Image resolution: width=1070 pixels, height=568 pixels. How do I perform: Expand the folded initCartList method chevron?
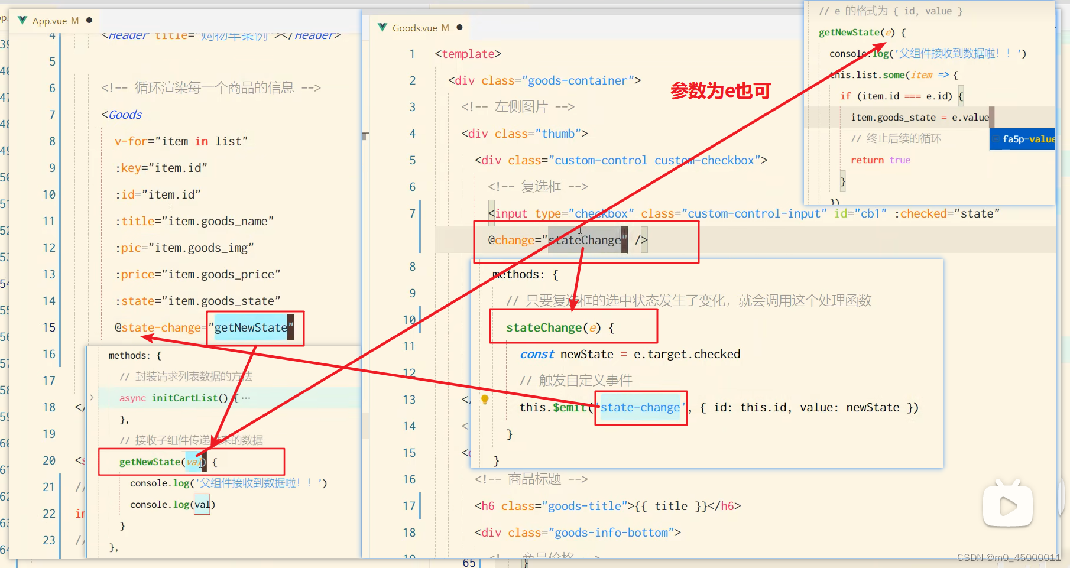click(x=93, y=398)
